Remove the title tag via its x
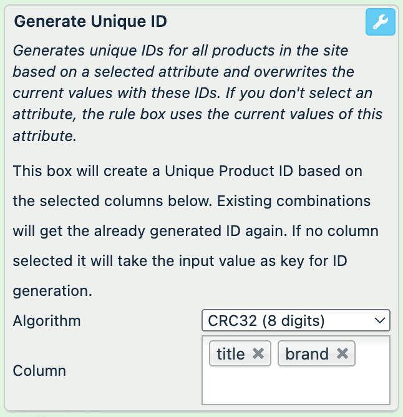Viewport: 403px width, 417px height. click(258, 354)
